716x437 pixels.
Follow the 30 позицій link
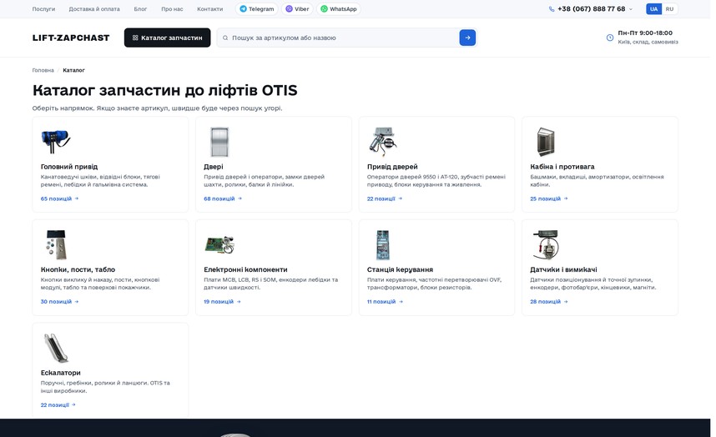pos(56,302)
